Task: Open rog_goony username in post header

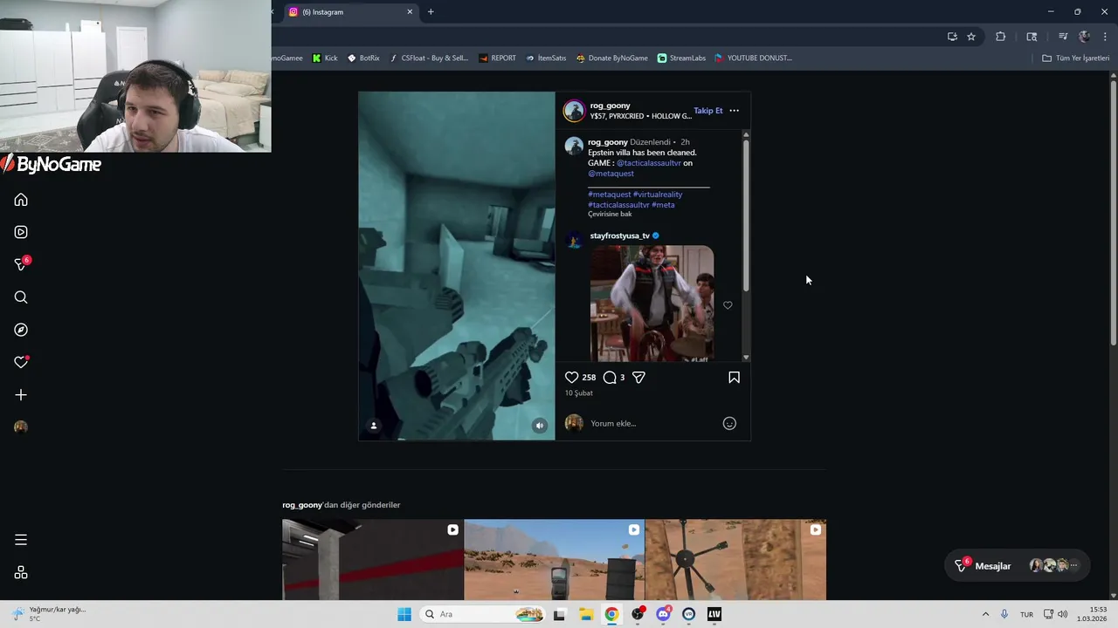Action: point(610,106)
